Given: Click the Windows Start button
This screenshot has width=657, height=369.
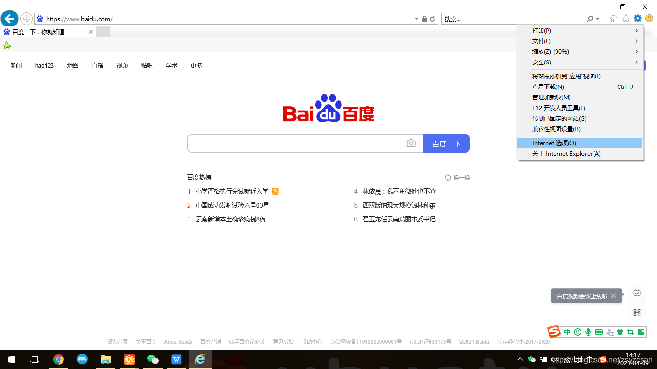Looking at the screenshot, I should 12,359.
